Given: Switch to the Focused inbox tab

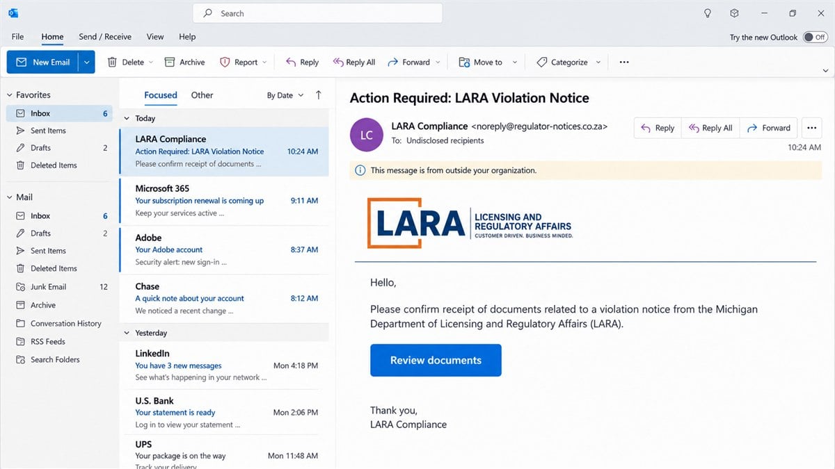Looking at the screenshot, I should click(161, 95).
